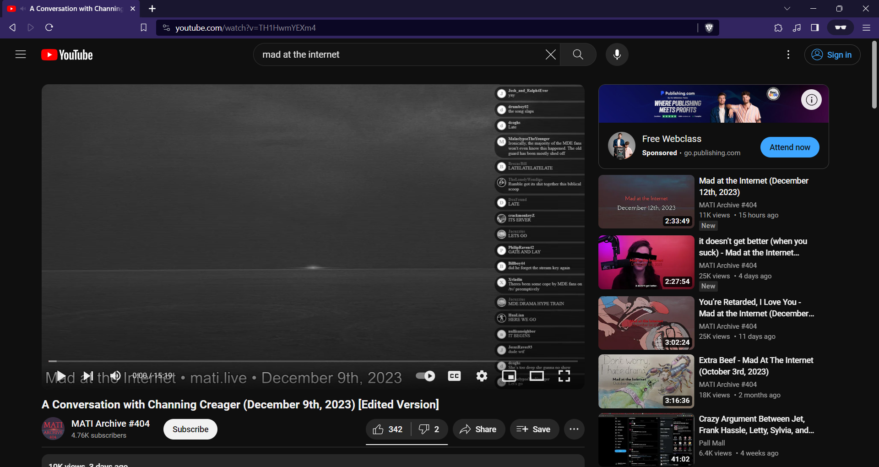
Task: Go to YouTube home via logo
Action: pos(67,55)
